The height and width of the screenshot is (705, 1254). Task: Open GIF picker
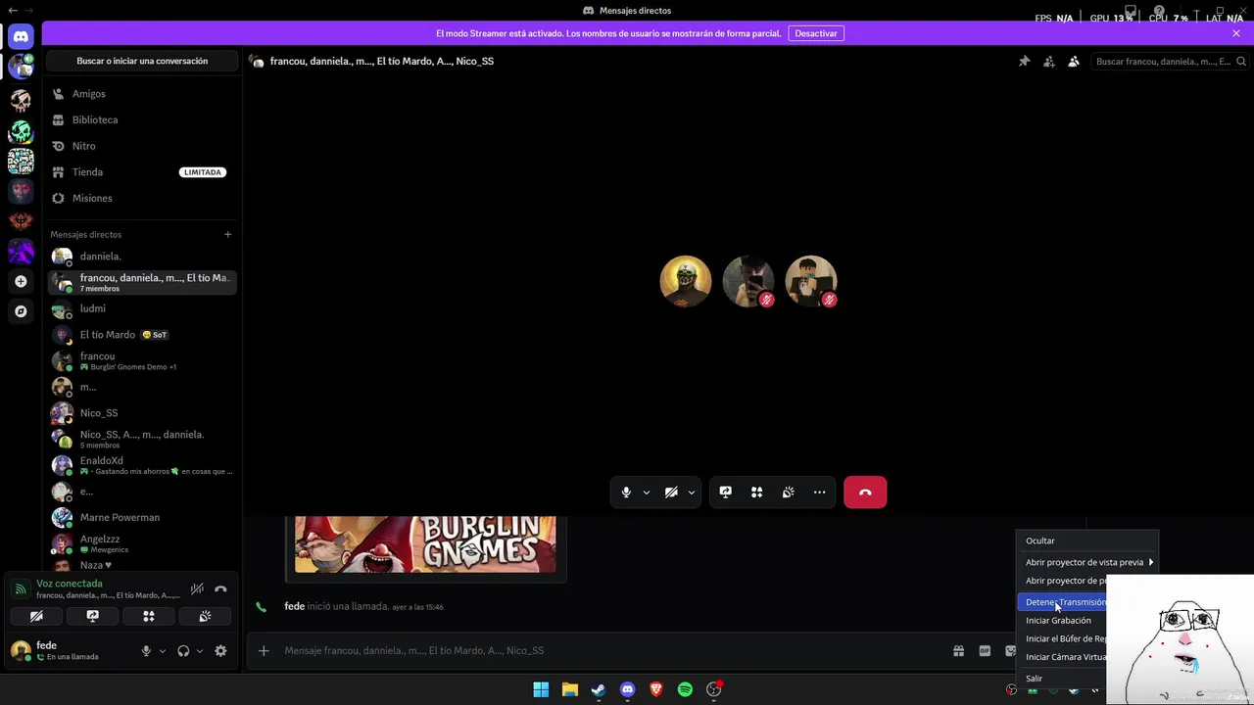tap(985, 651)
